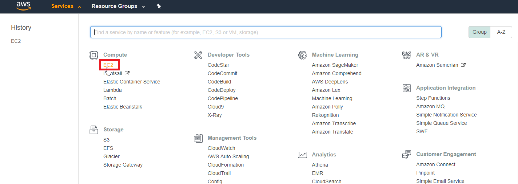The image size is (518, 184).
Task: Open Pinpoint
Action: tap(426, 173)
